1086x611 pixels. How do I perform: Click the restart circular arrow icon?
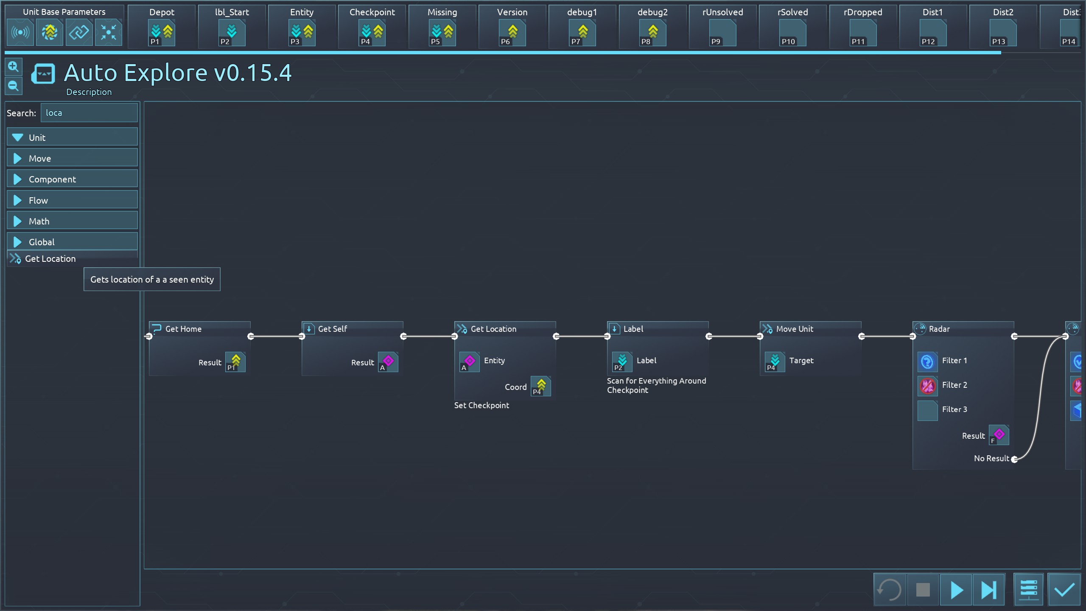[890, 590]
